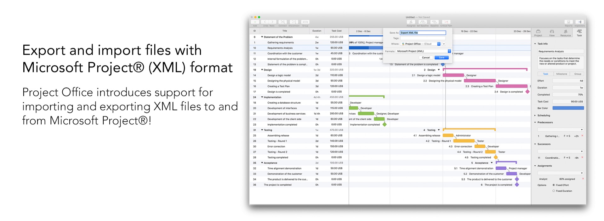604x221 pixels.
Task: Click the Undo arrow in toolbar
Action: (265, 22)
